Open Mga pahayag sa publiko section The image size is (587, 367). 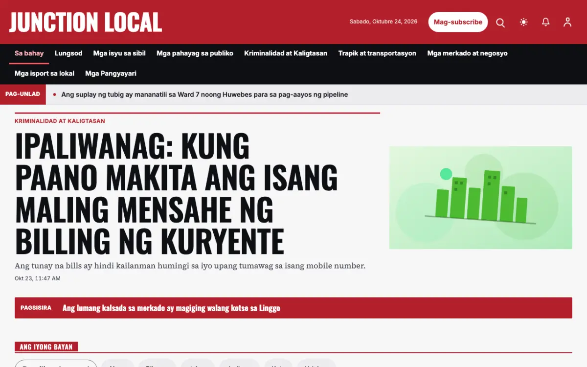pyautogui.click(x=195, y=53)
